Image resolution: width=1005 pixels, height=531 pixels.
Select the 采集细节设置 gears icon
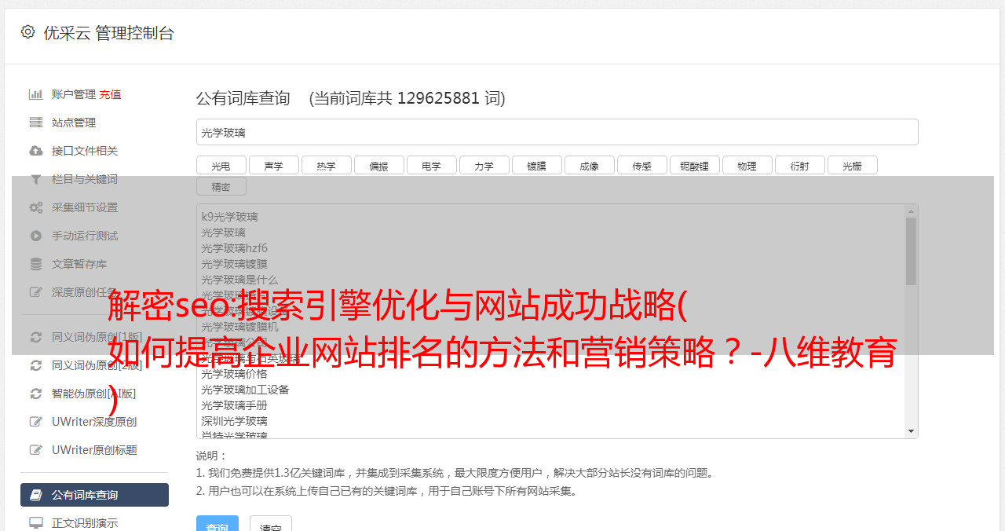pyautogui.click(x=36, y=207)
